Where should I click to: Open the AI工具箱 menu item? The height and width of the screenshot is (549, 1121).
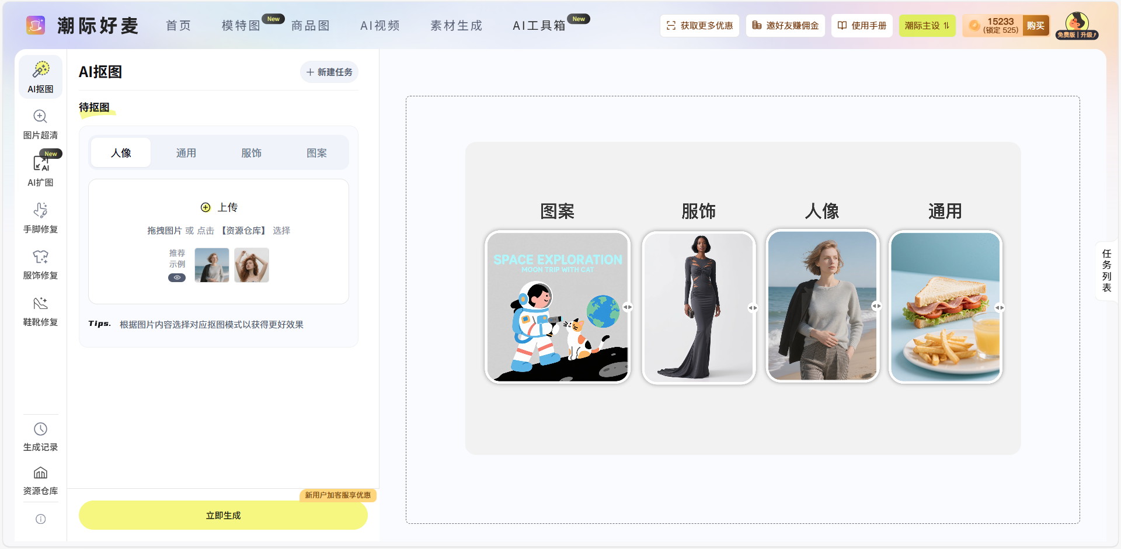538,25
